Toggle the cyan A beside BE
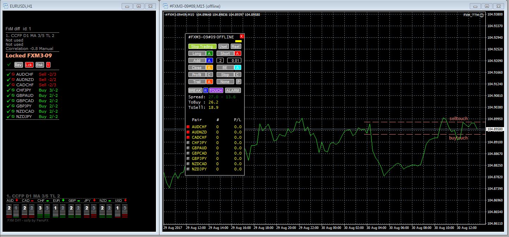The height and width of the screenshot is (237, 509). pyautogui.click(x=238, y=68)
